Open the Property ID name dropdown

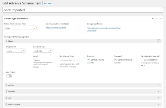15,51
